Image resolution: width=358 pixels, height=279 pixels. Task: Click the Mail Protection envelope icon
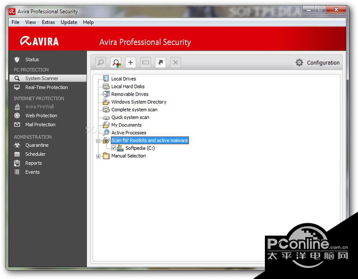[x=17, y=125]
